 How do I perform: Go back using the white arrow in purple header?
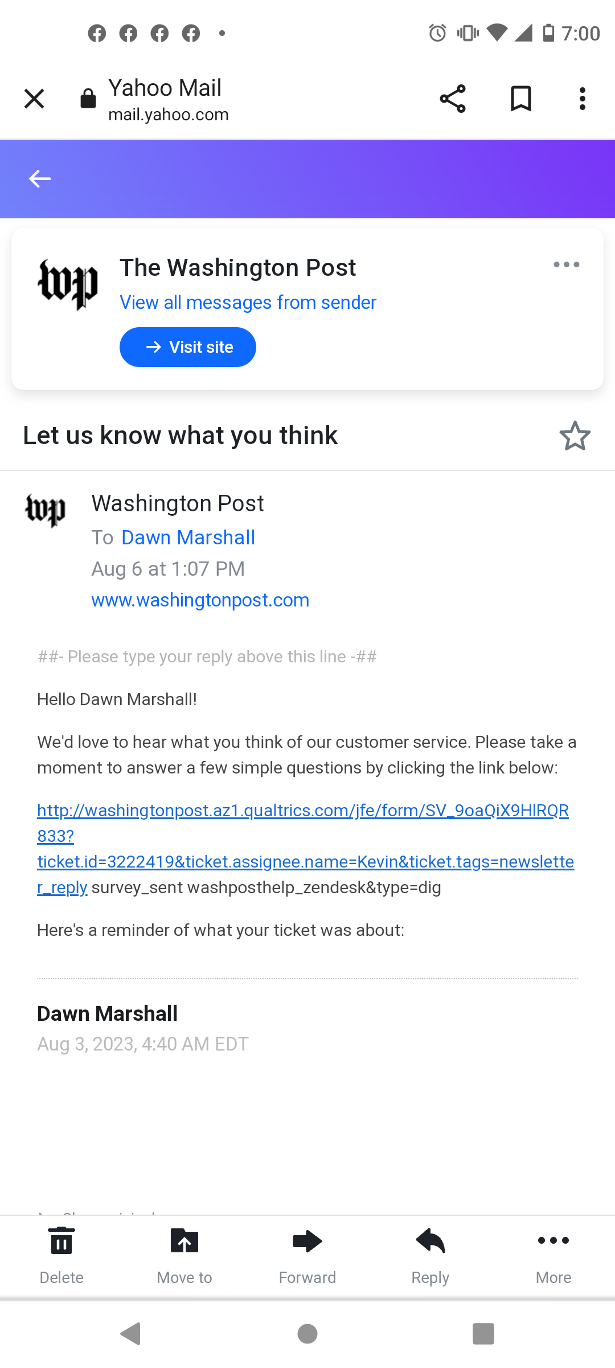(40, 179)
